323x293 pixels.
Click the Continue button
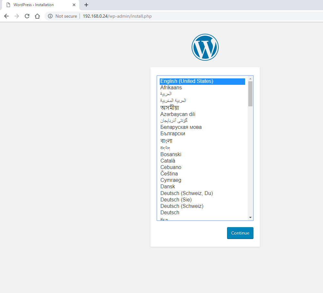[240, 233]
